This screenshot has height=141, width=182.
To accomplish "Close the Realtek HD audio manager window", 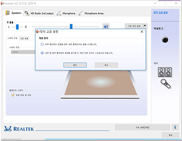I will pos(176,3).
